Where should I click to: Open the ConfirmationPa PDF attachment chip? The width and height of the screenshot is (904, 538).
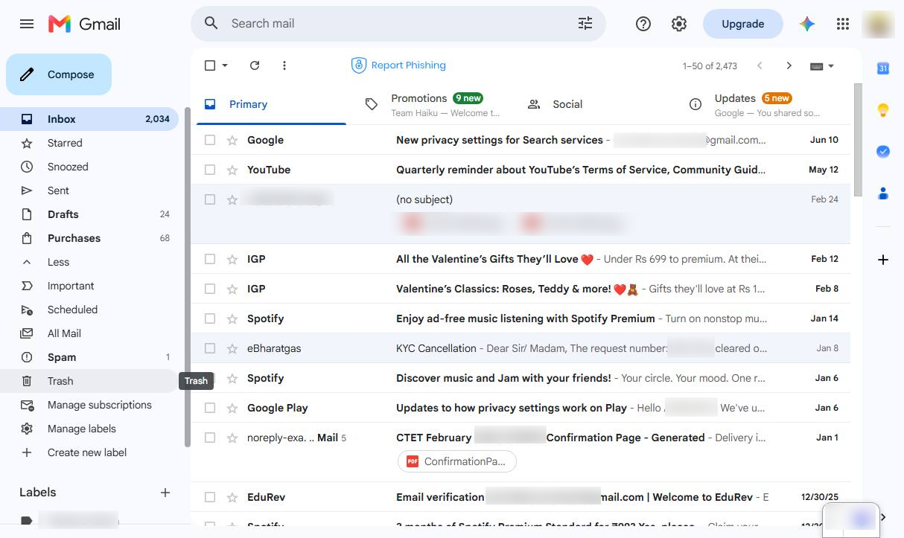457,461
